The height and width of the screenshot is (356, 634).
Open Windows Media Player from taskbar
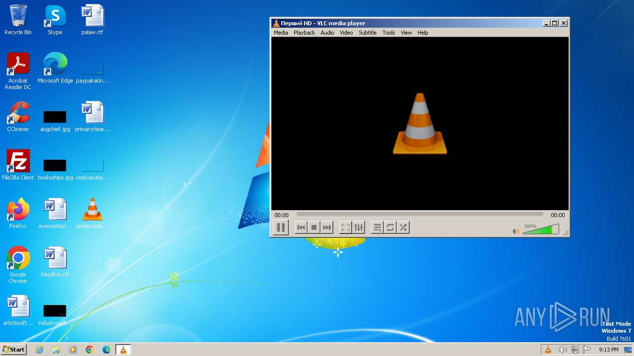pyautogui.click(x=73, y=350)
